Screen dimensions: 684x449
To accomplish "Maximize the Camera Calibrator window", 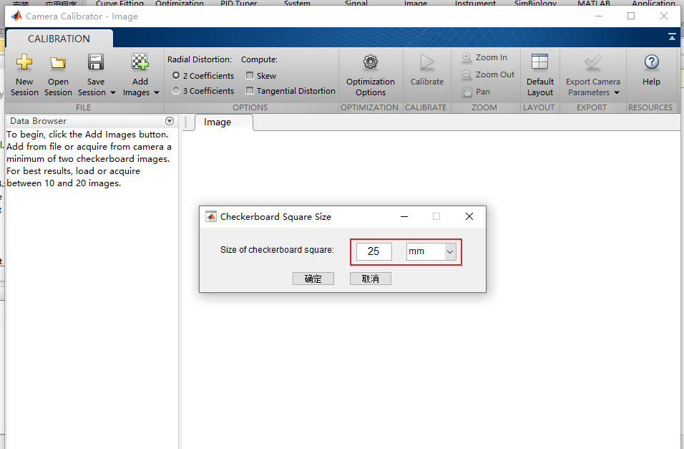I will (631, 16).
